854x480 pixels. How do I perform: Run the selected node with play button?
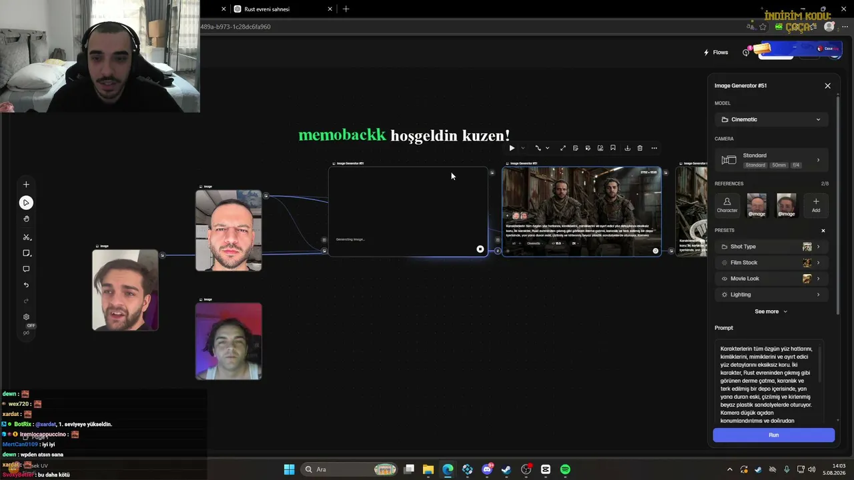pyautogui.click(x=512, y=148)
